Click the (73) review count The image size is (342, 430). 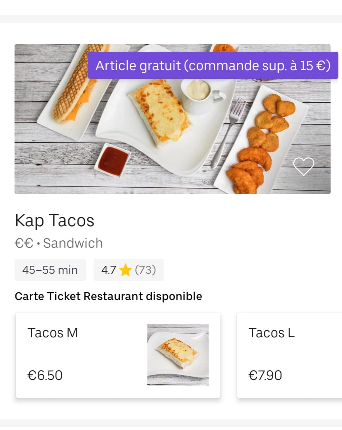pyautogui.click(x=145, y=270)
